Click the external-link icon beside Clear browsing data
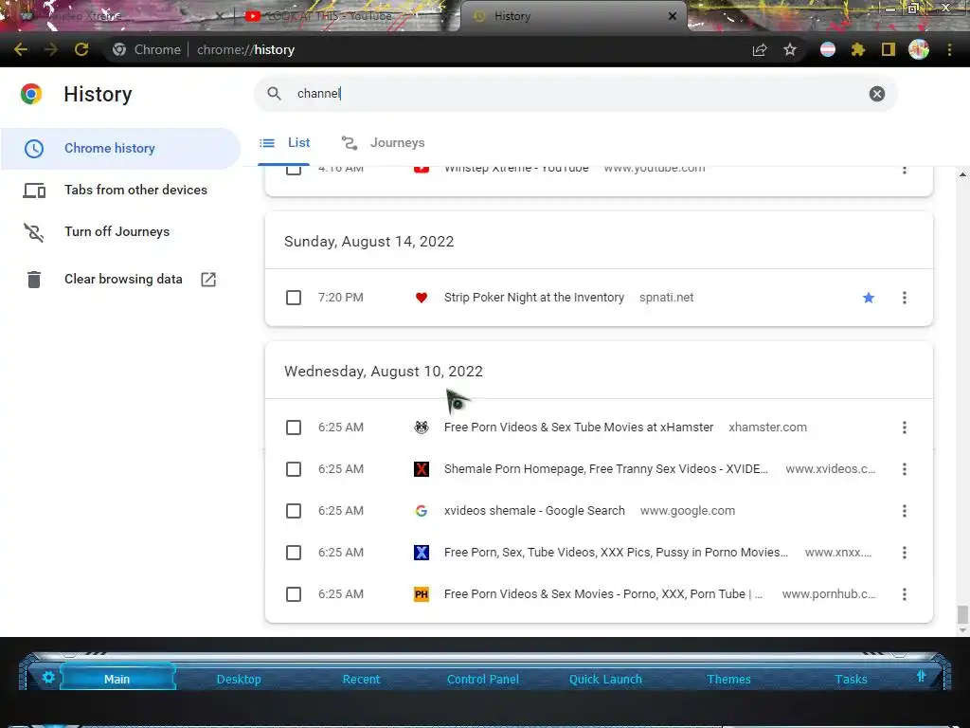Image resolution: width=970 pixels, height=728 pixels. click(x=208, y=280)
